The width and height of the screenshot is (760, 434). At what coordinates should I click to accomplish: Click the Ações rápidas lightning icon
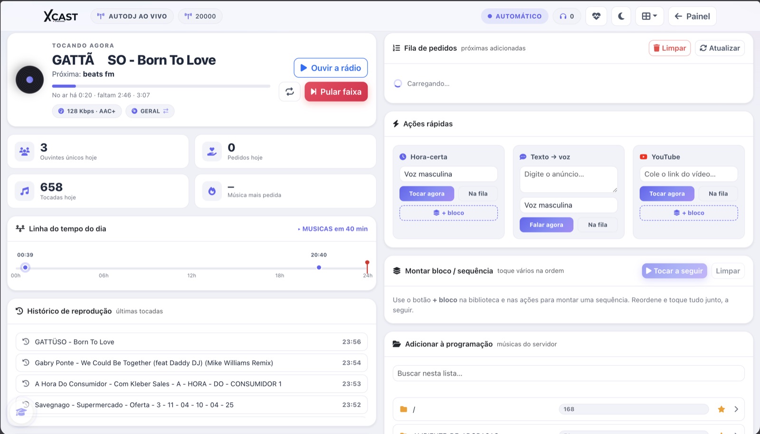(396, 124)
